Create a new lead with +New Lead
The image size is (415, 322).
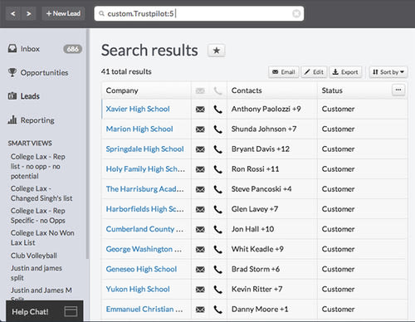[63, 13]
